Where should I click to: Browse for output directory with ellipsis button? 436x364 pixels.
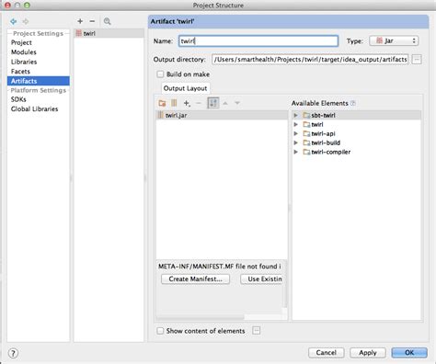[417, 59]
